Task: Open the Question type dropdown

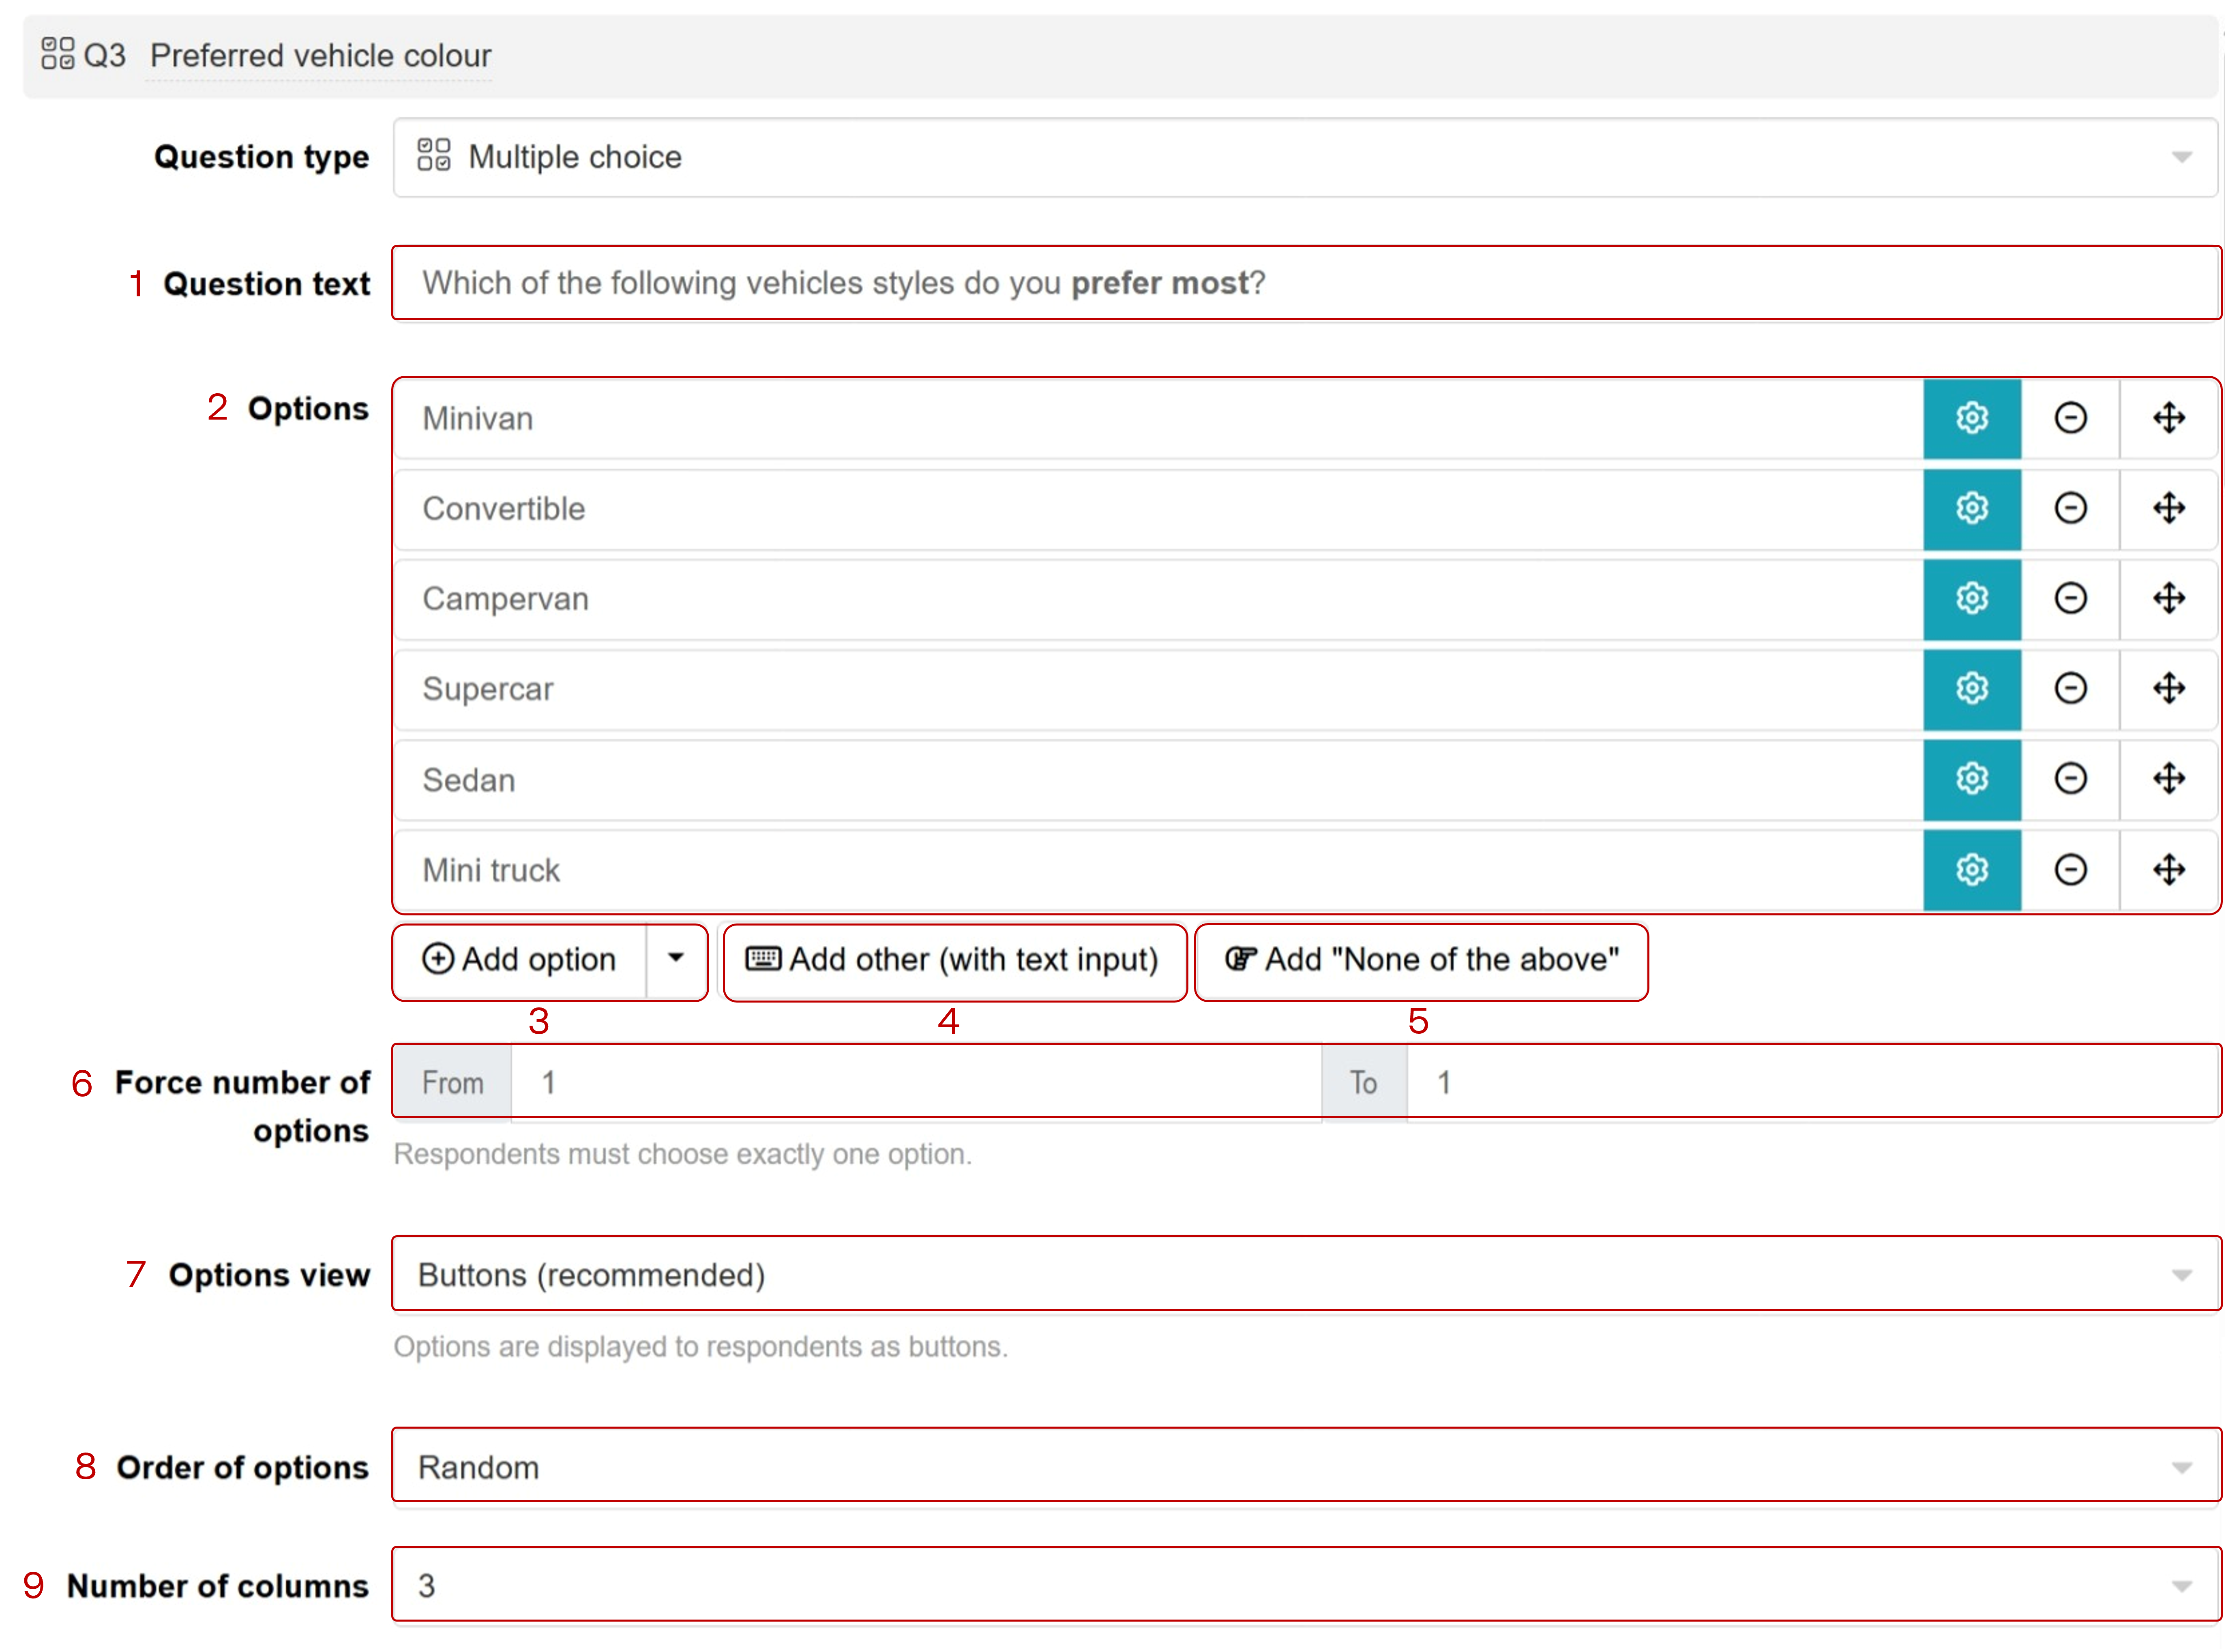Action: (x=1305, y=157)
